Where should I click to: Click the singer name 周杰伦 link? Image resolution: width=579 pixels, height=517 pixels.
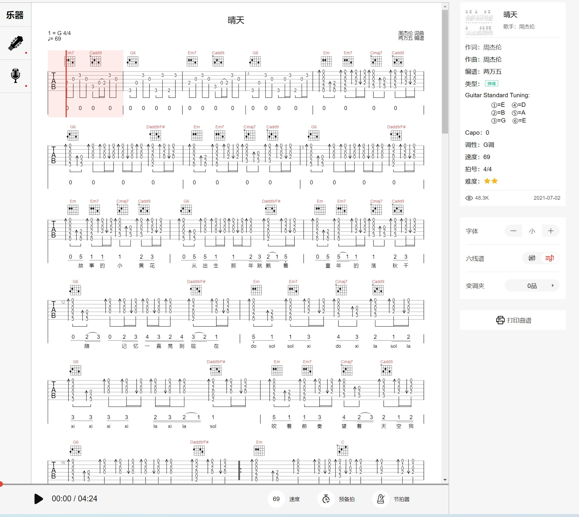point(527,27)
